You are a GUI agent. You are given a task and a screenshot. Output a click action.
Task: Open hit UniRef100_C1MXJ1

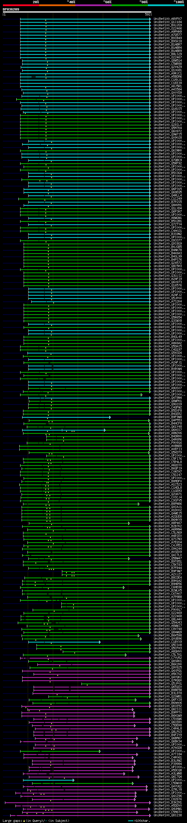[168, 80]
